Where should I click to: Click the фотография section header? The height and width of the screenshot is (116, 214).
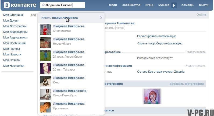tap(113, 84)
